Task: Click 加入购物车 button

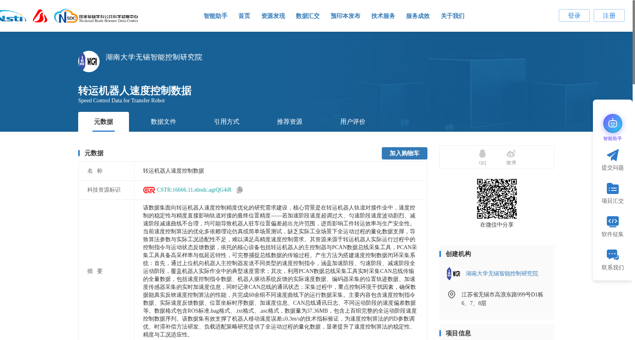Action: point(404,153)
